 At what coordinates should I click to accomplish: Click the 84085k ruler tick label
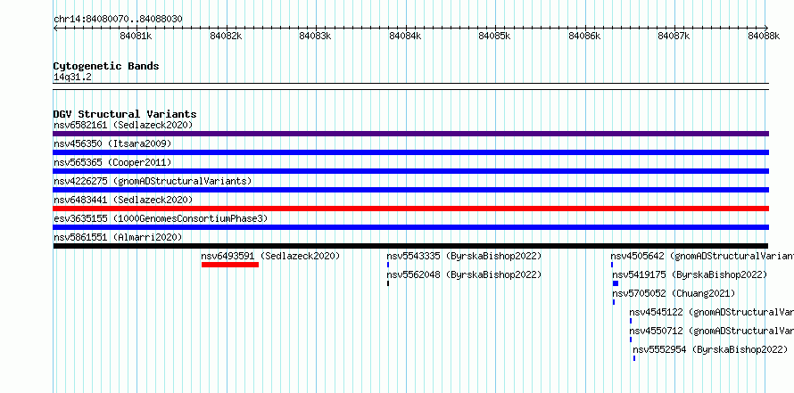click(x=495, y=36)
